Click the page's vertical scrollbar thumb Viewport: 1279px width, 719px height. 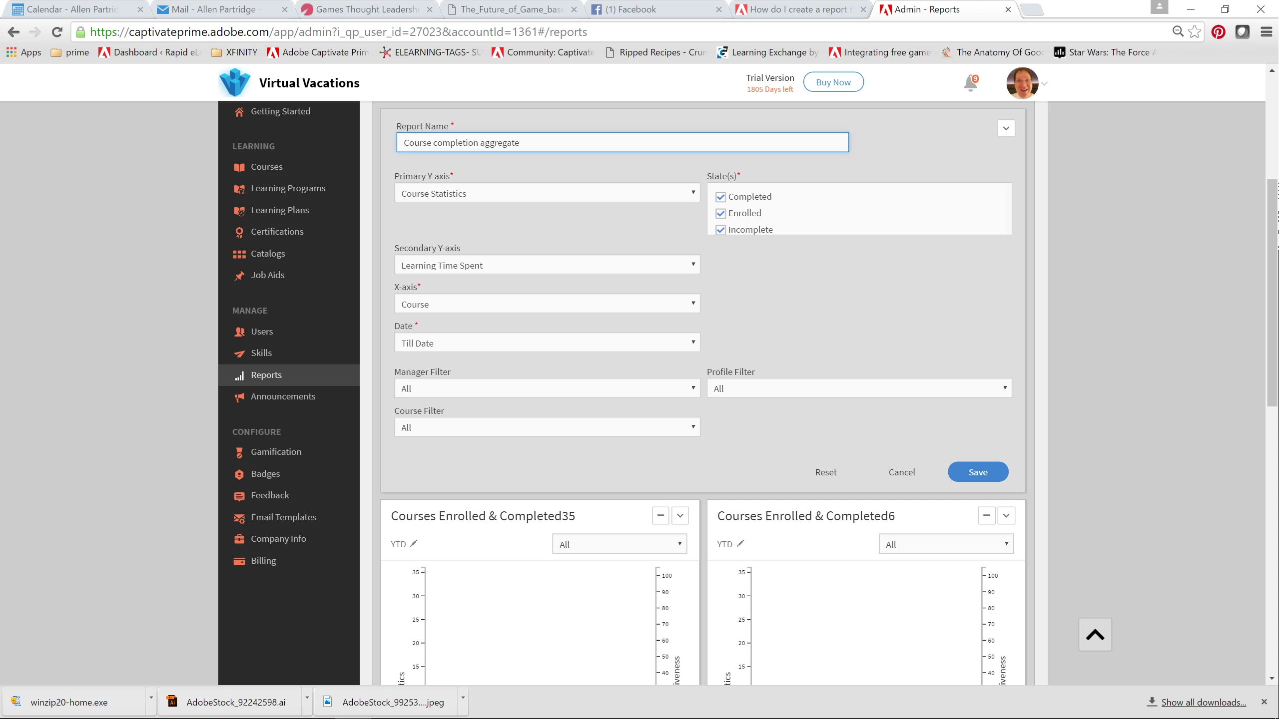point(1272,293)
